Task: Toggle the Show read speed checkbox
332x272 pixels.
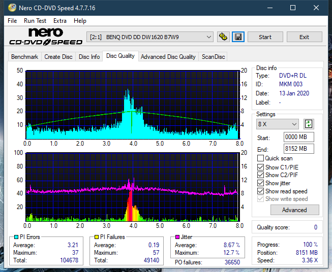Action: (261, 191)
